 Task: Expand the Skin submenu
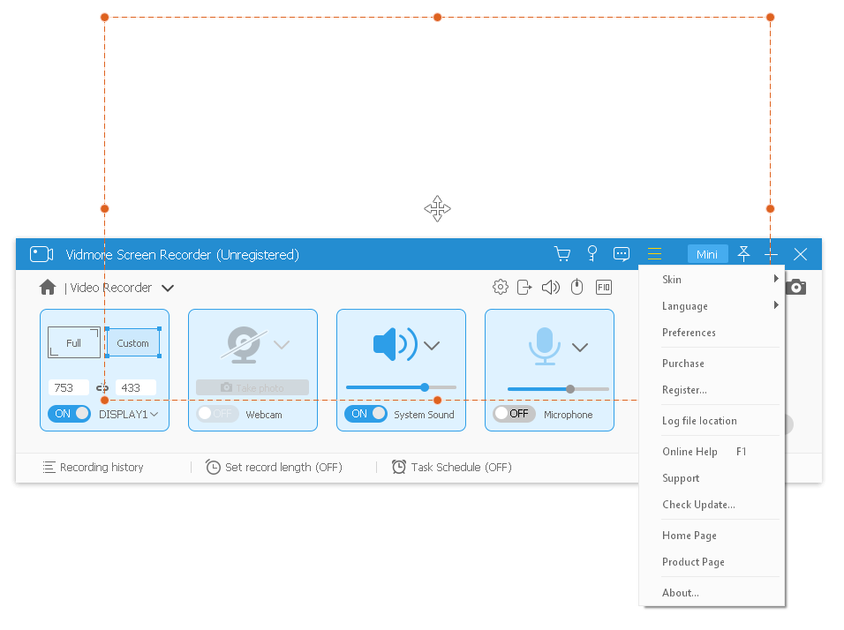click(x=712, y=279)
